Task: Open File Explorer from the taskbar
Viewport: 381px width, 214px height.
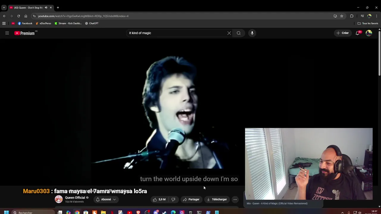Action: [x=103, y=212]
